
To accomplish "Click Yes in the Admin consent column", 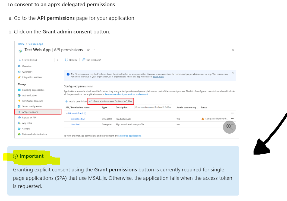I will (178, 119).
